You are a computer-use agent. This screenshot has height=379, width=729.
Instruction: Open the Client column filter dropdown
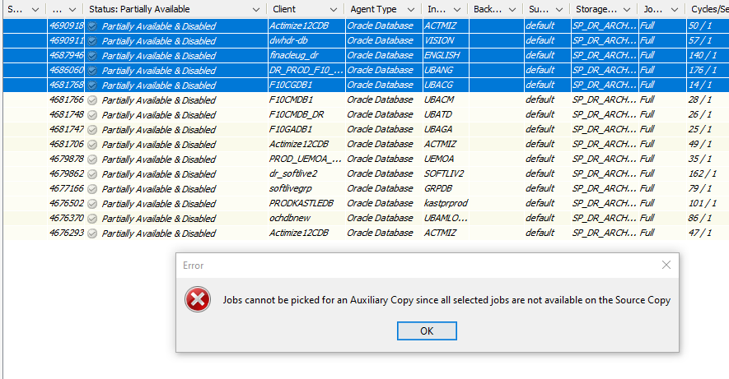coord(334,9)
